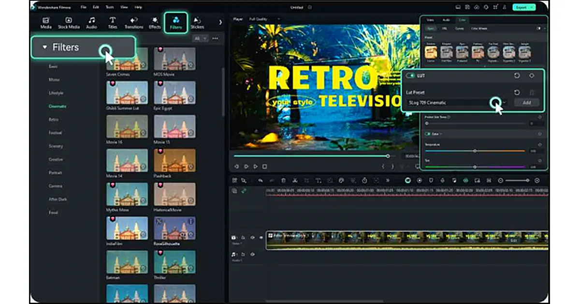Viewport: 580px width, 304px height.
Task: Open the Edit menu
Action: (x=96, y=7)
